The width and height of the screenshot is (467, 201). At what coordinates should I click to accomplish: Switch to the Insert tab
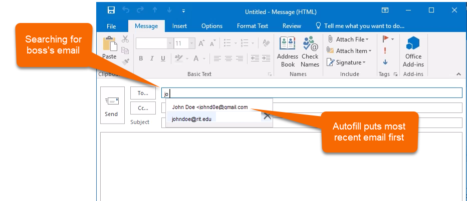pos(179,26)
